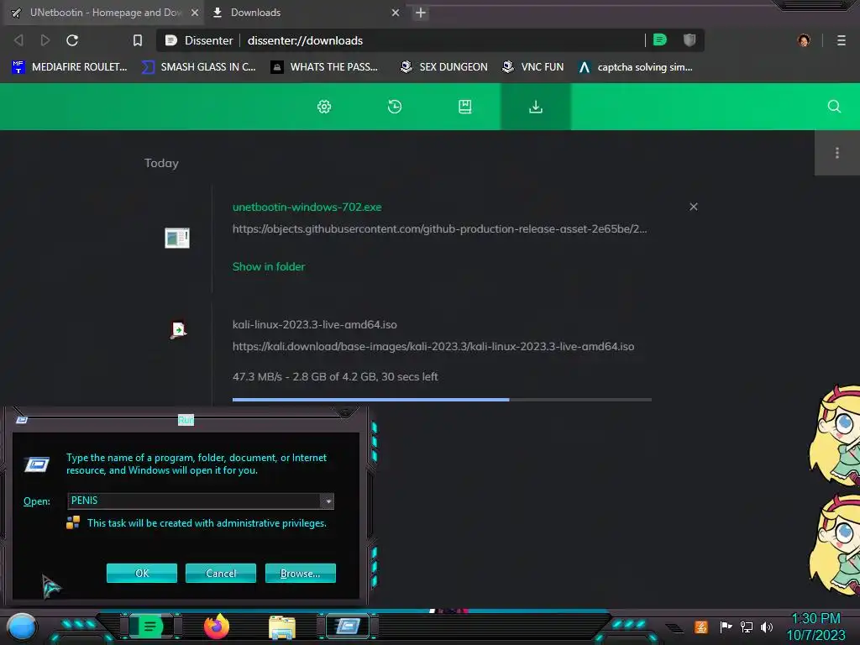Open the History clock icon
This screenshot has height=645, width=860.
(x=395, y=107)
